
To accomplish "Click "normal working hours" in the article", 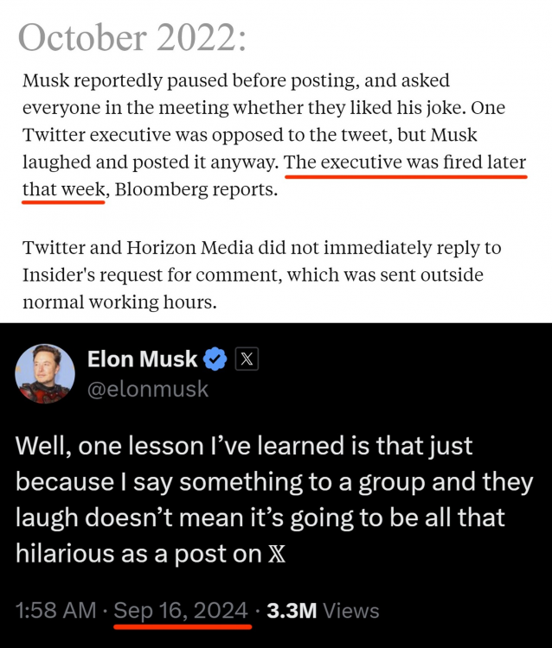I will [x=117, y=302].
